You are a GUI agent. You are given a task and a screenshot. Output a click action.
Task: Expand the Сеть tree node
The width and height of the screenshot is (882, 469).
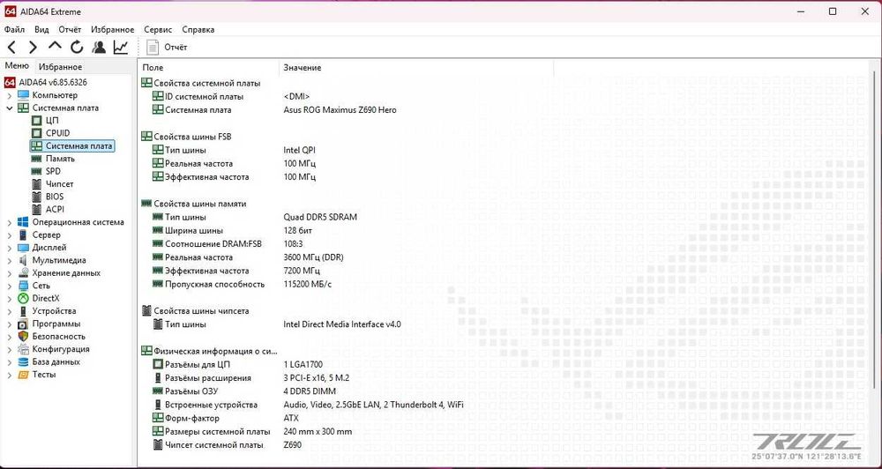9,286
